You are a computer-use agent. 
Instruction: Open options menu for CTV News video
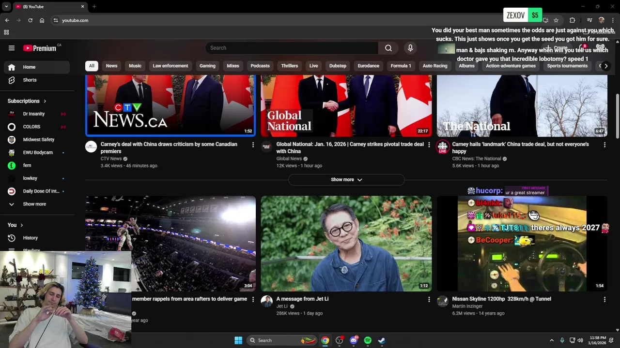pos(253,145)
